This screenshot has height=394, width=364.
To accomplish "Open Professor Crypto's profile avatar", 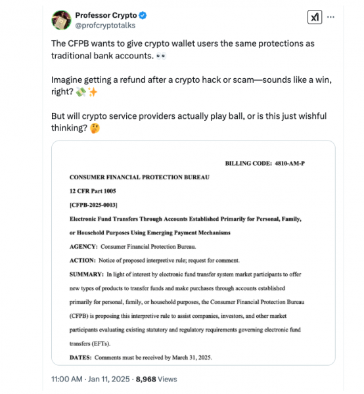I will pyautogui.click(x=61, y=20).
